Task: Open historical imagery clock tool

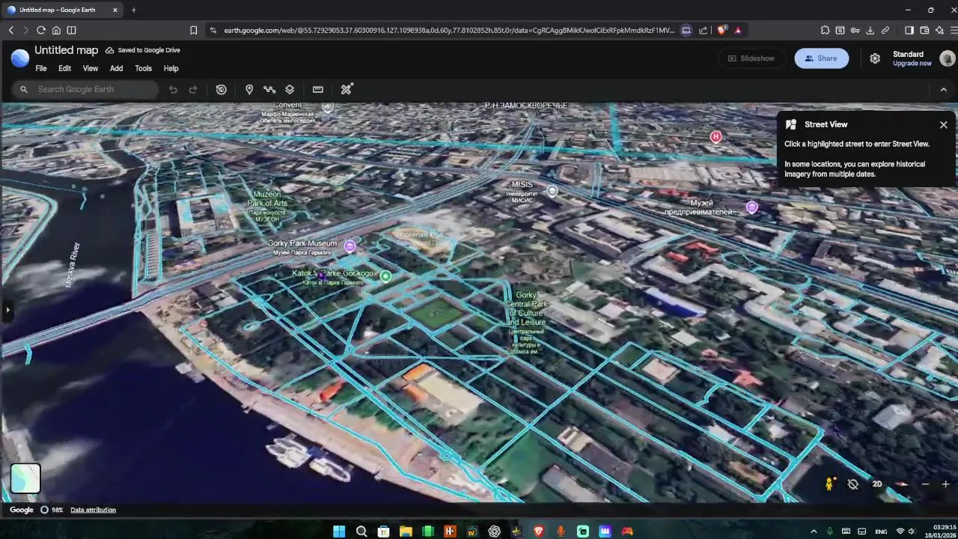Action: 222,89
